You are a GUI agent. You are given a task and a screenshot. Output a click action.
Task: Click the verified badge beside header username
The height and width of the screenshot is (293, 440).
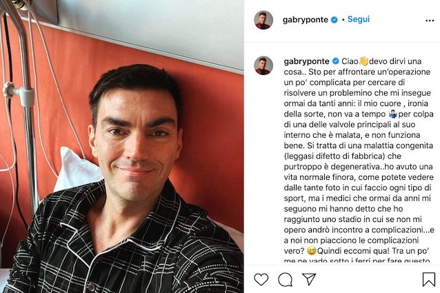tap(334, 19)
